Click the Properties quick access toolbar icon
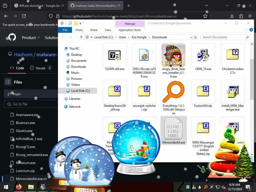256x192 pixels. (70, 23)
